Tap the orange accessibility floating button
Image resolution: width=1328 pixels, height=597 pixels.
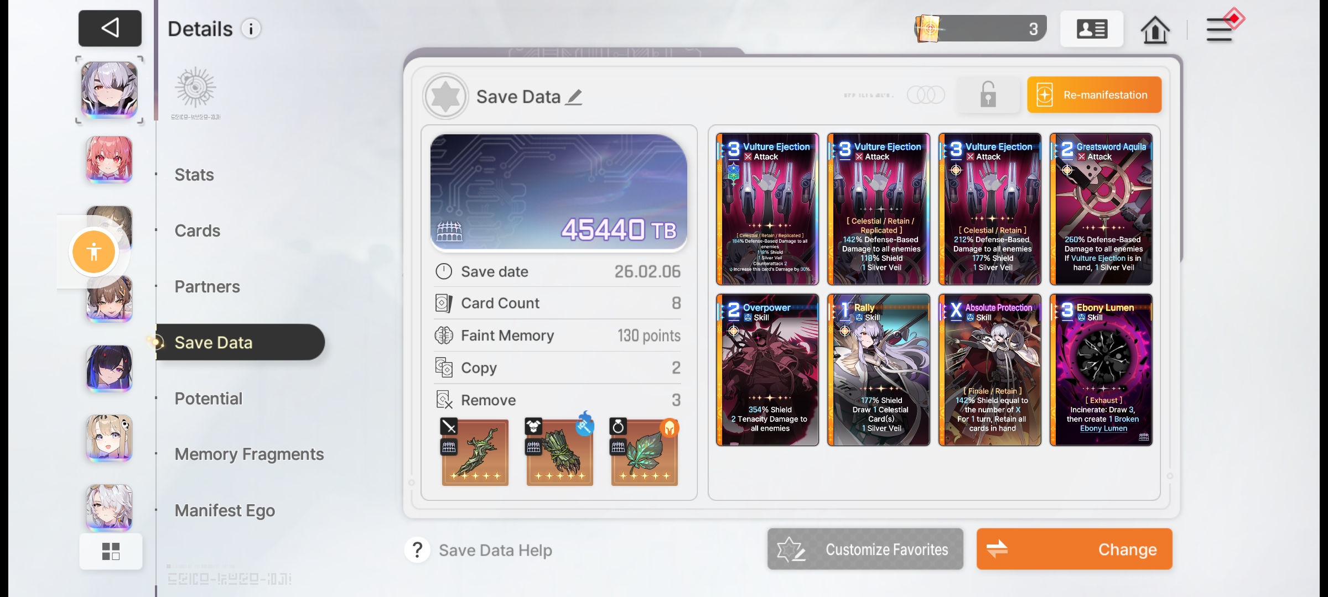point(94,252)
